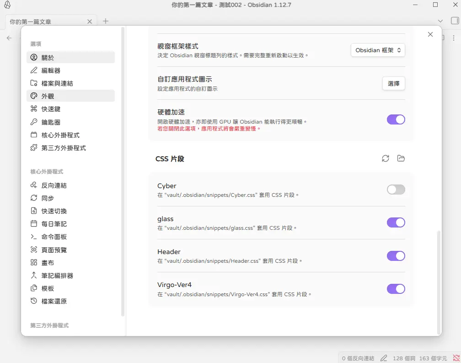The width and height of the screenshot is (461, 363).
Task: Turn off the 硬體加速 toggle
Action: pyautogui.click(x=396, y=119)
